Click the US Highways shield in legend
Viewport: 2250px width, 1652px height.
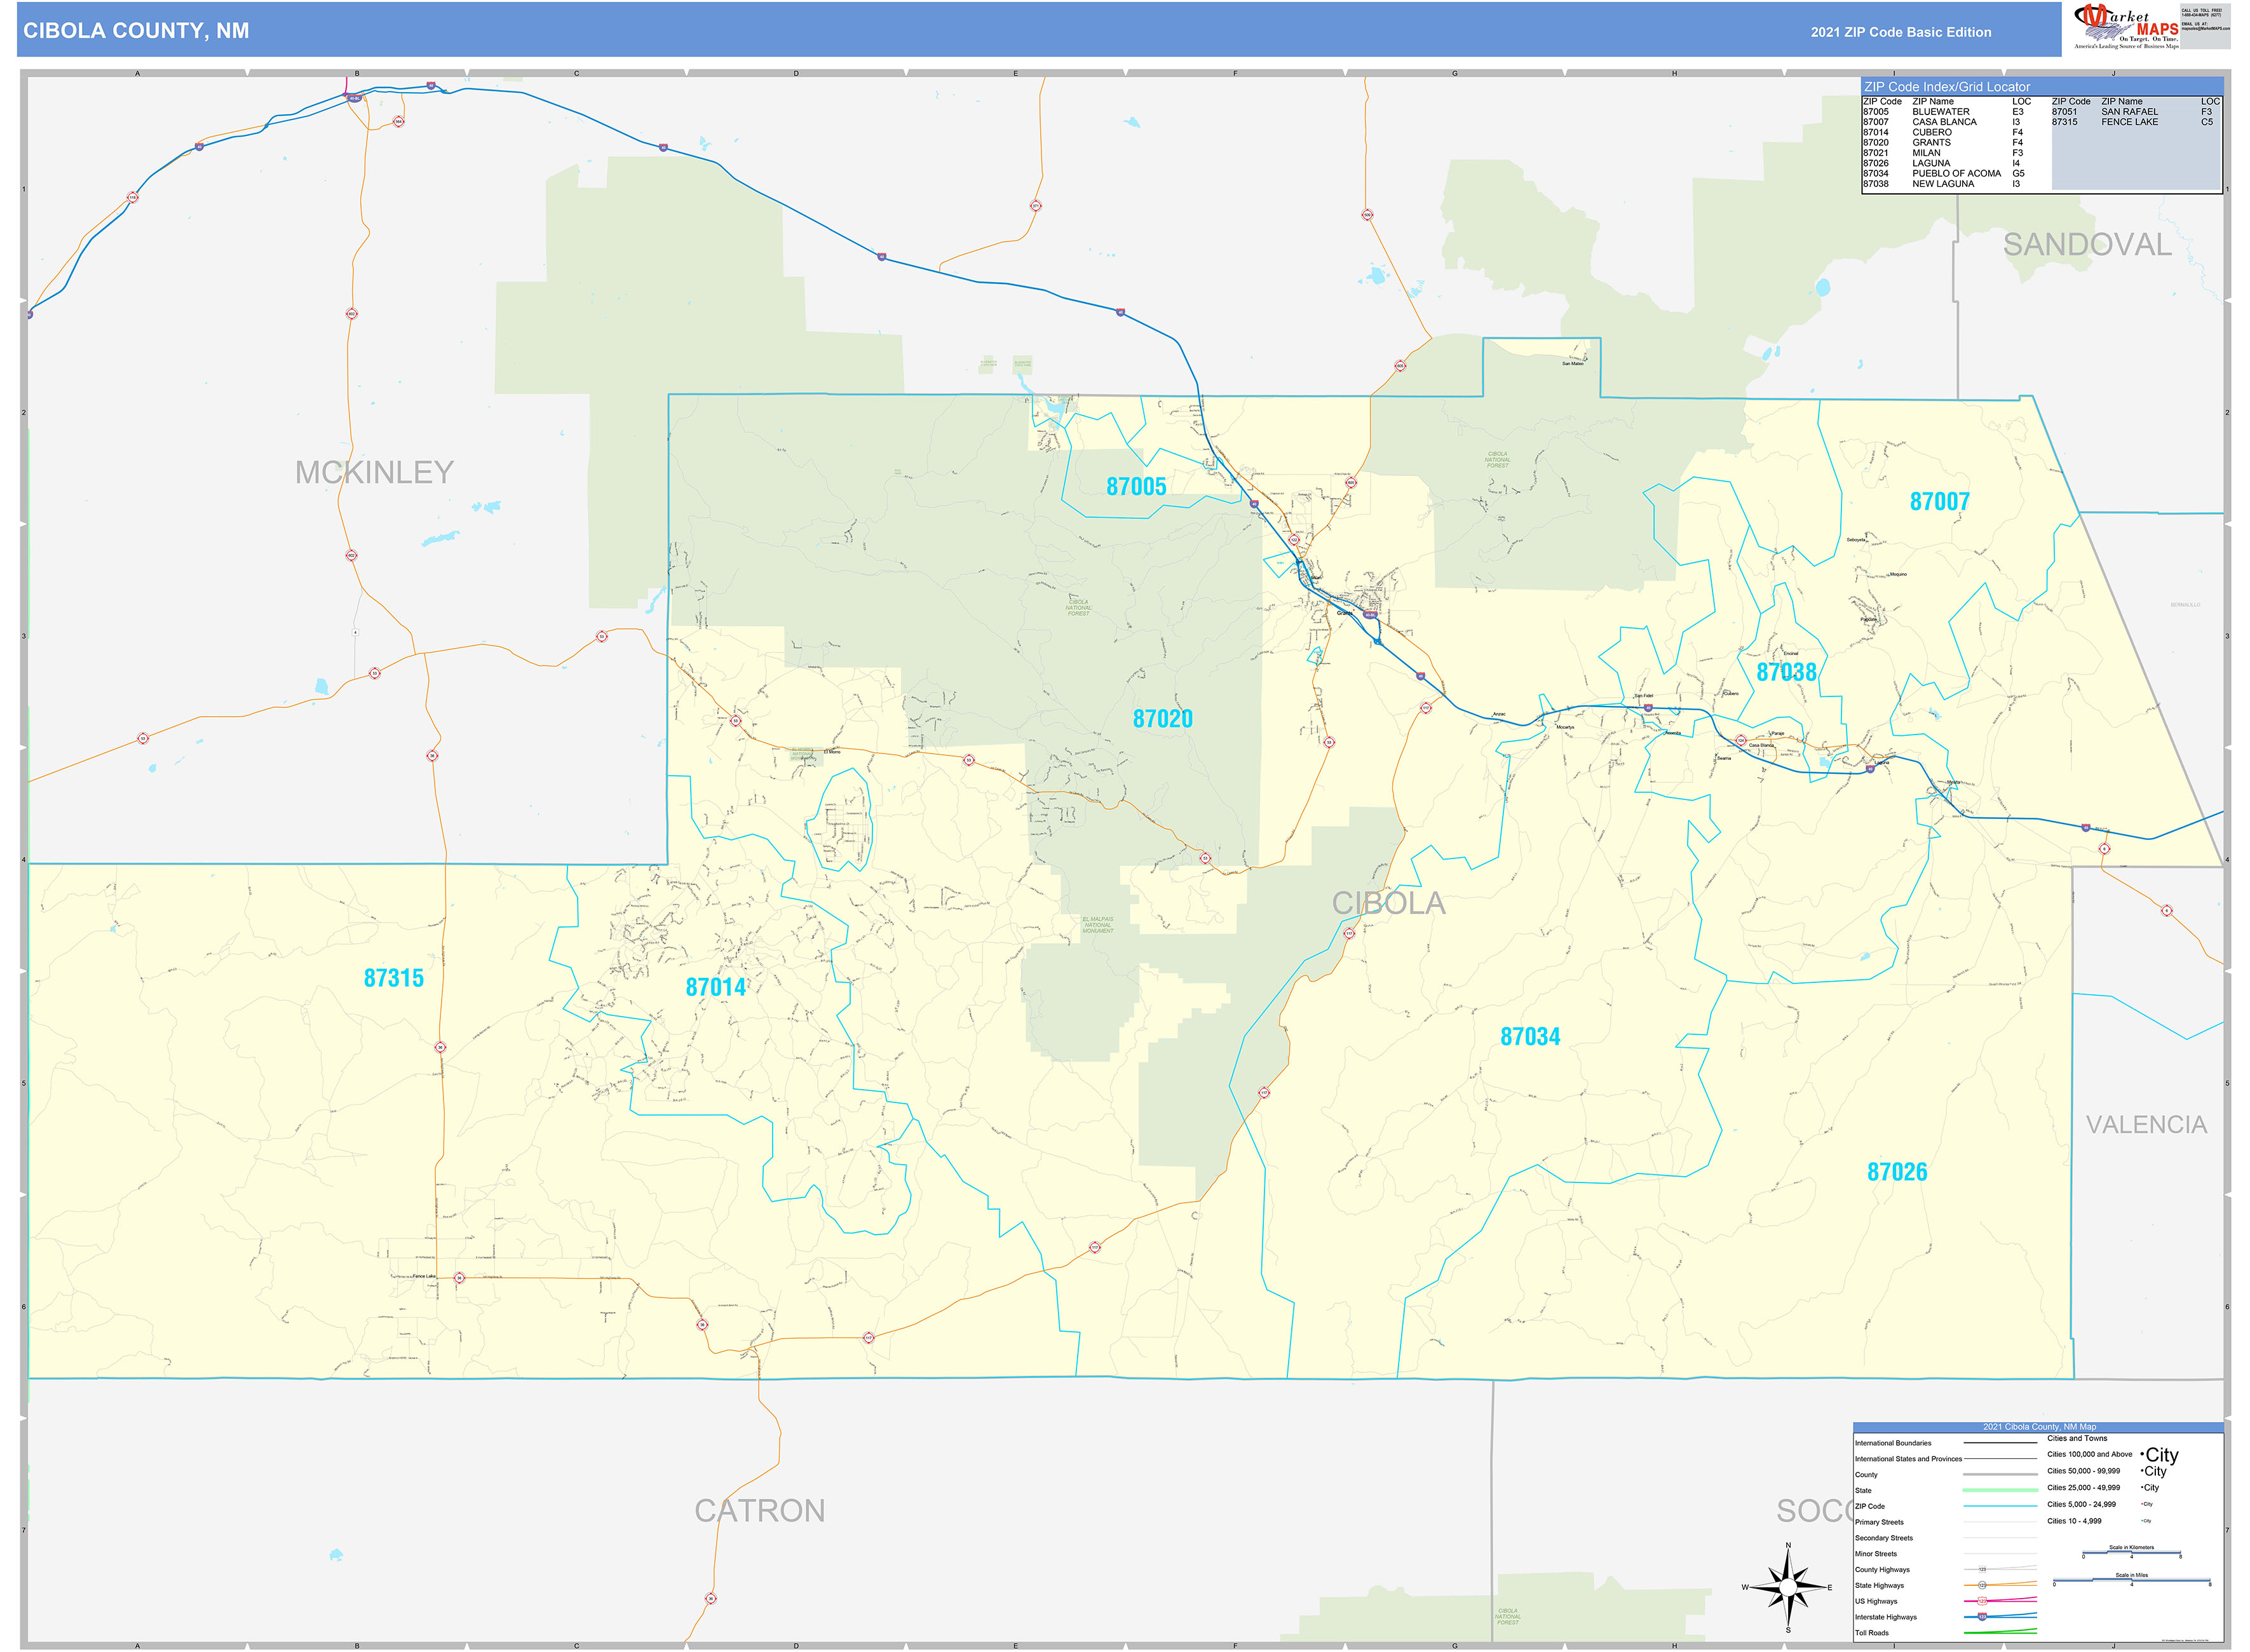pos(1982,1601)
